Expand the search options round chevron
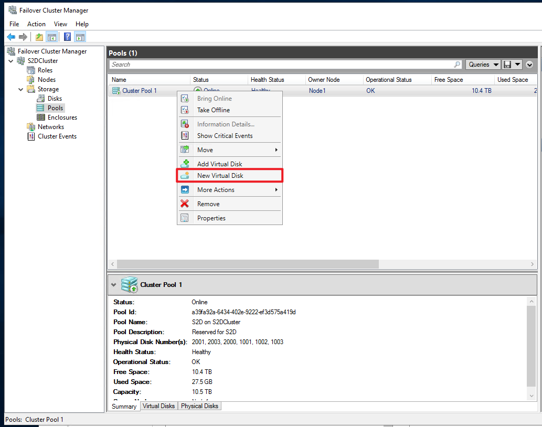Viewport: 542px width, 427px height. point(529,65)
